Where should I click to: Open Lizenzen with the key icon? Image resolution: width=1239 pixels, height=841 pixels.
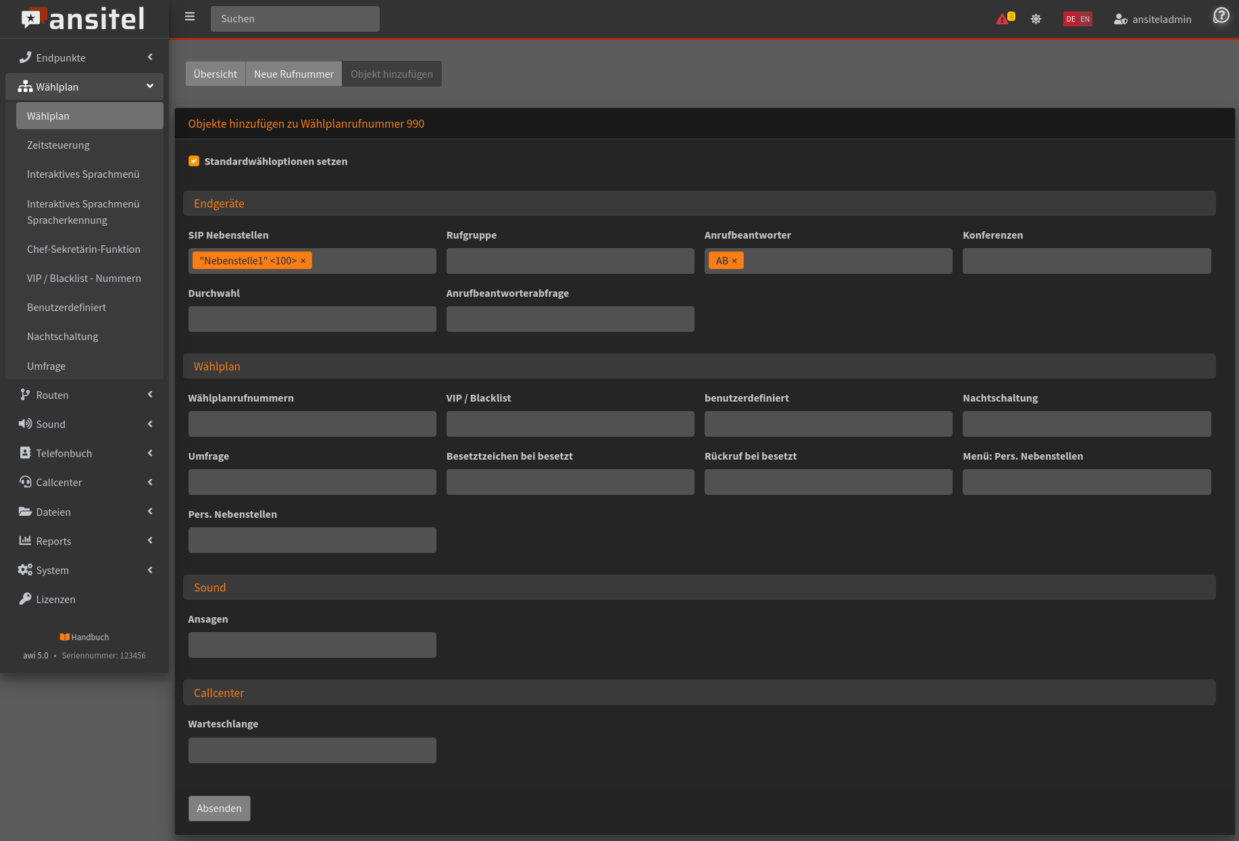click(26, 599)
